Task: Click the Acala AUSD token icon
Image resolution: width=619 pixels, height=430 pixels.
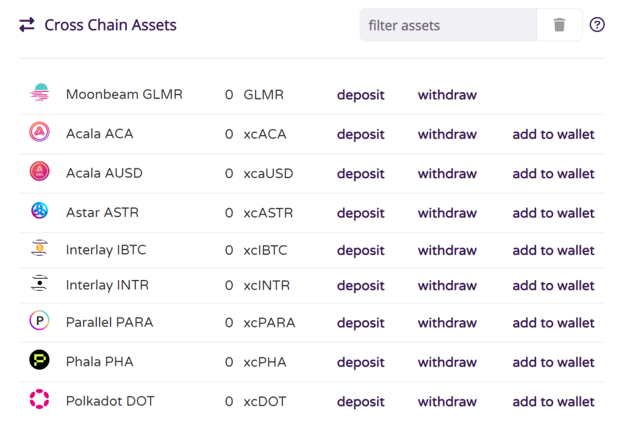Action: pyautogui.click(x=40, y=171)
